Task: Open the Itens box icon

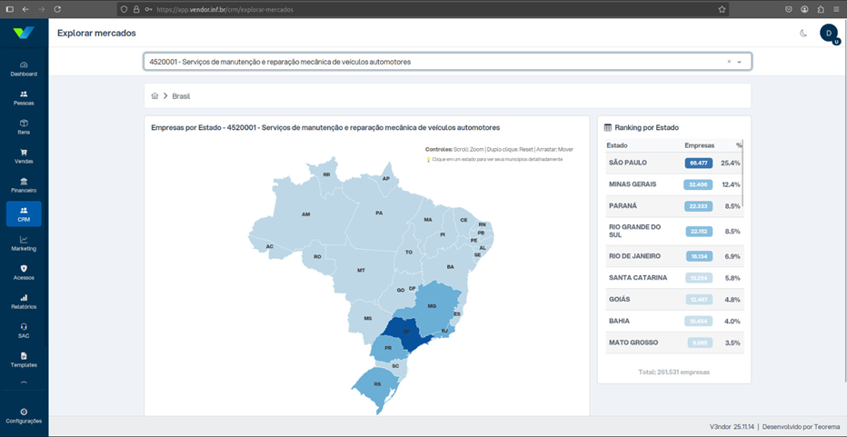Action: pos(24,124)
